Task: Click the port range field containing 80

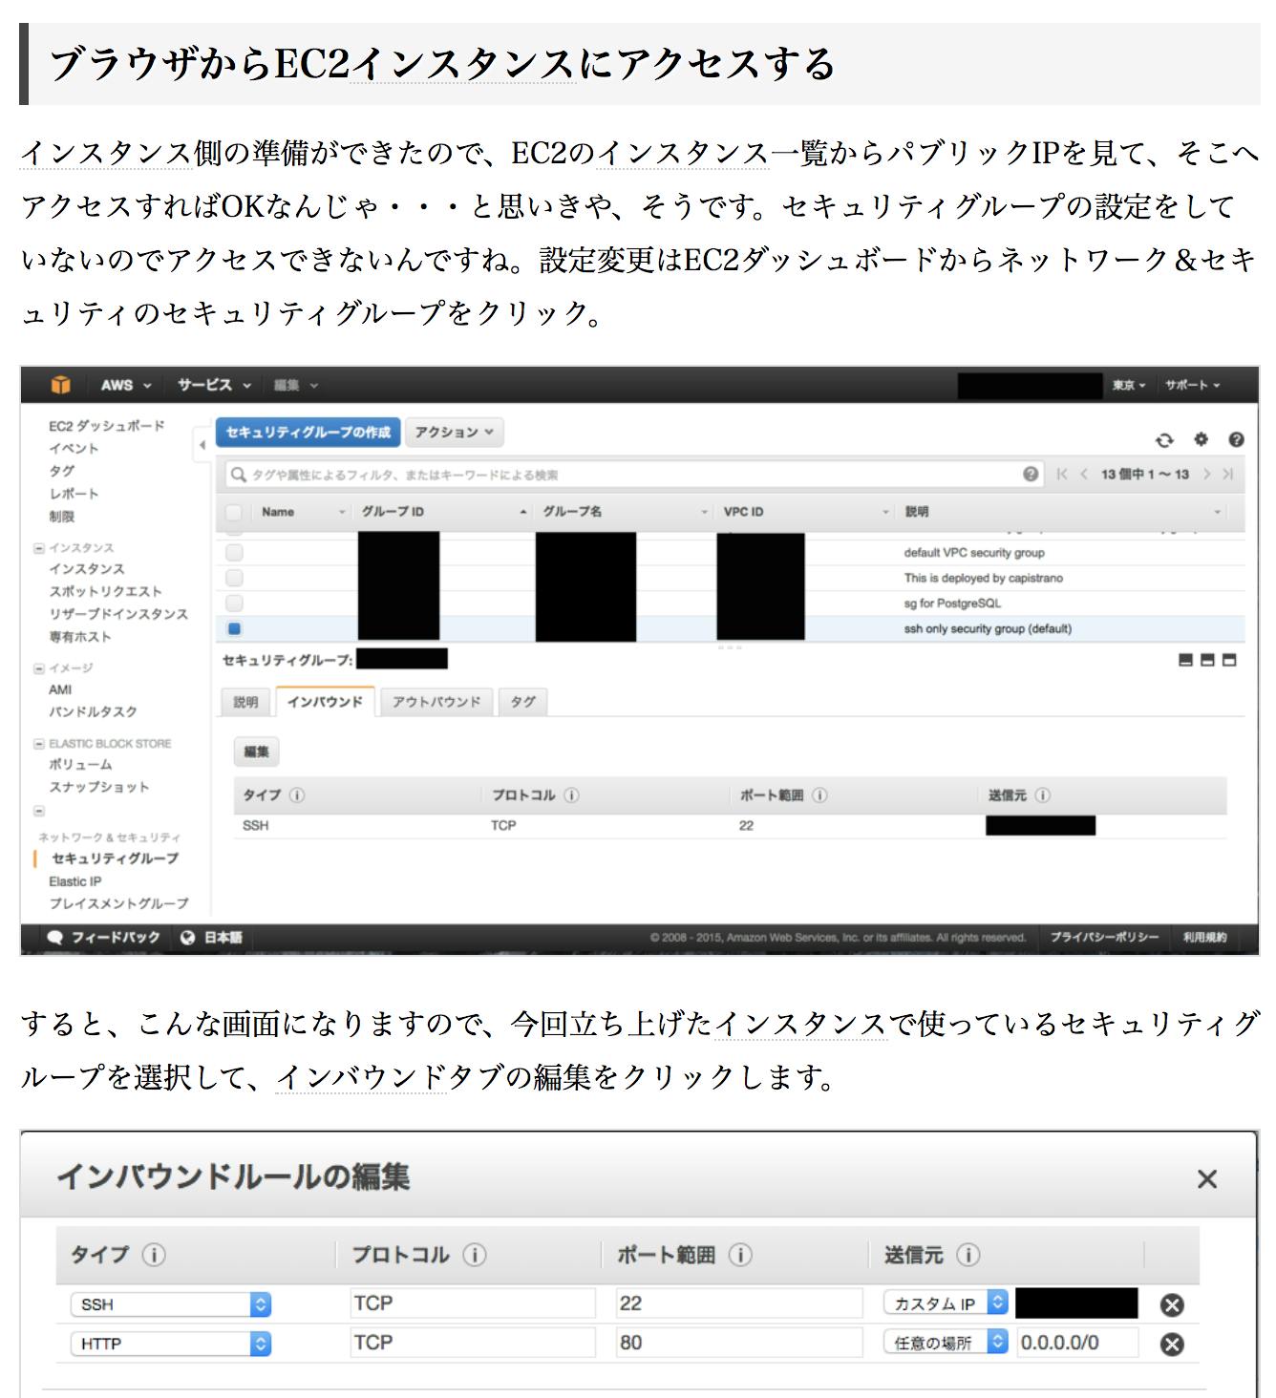Action: pyautogui.click(x=740, y=1343)
